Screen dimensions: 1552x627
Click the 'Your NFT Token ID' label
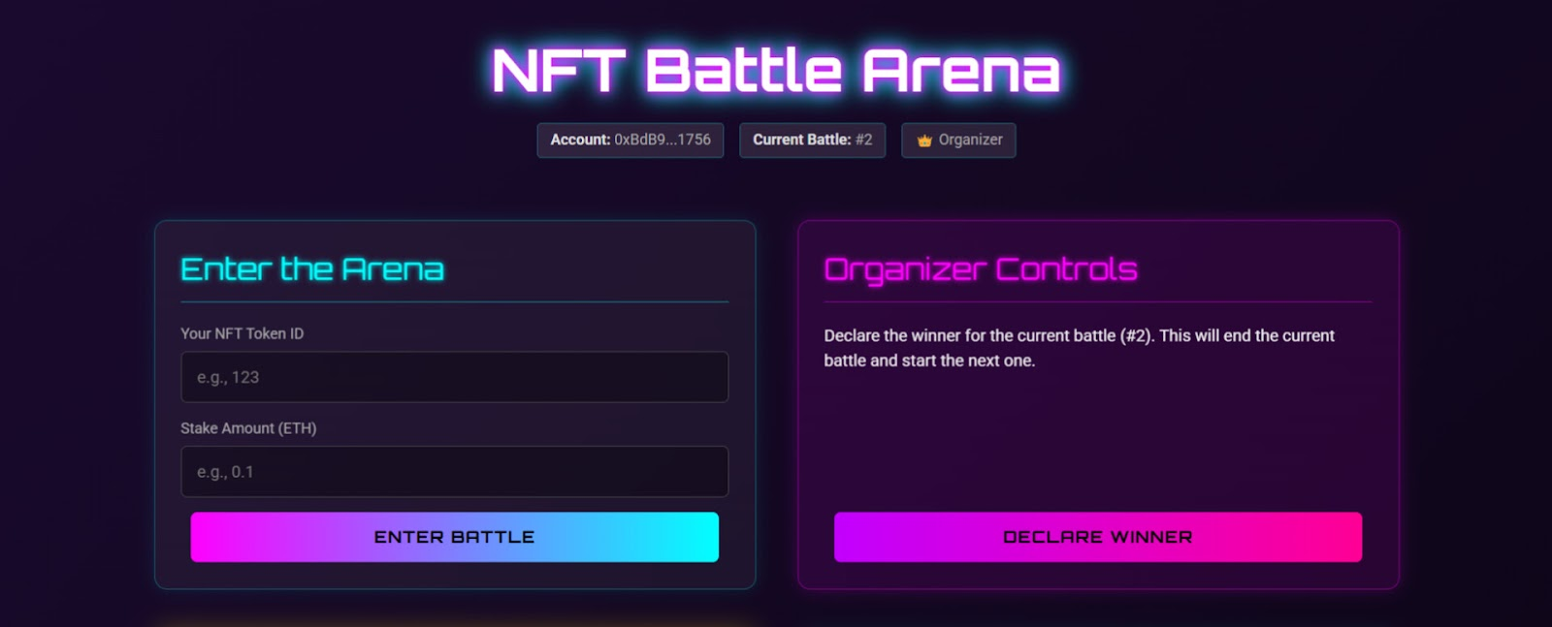[x=242, y=332]
